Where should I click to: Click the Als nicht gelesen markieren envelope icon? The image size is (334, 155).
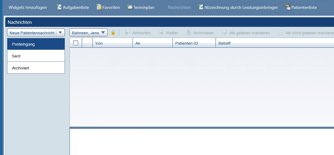(280, 33)
